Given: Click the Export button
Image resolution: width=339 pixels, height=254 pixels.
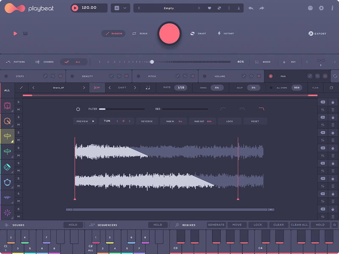Looking at the screenshot, I should (317, 34).
